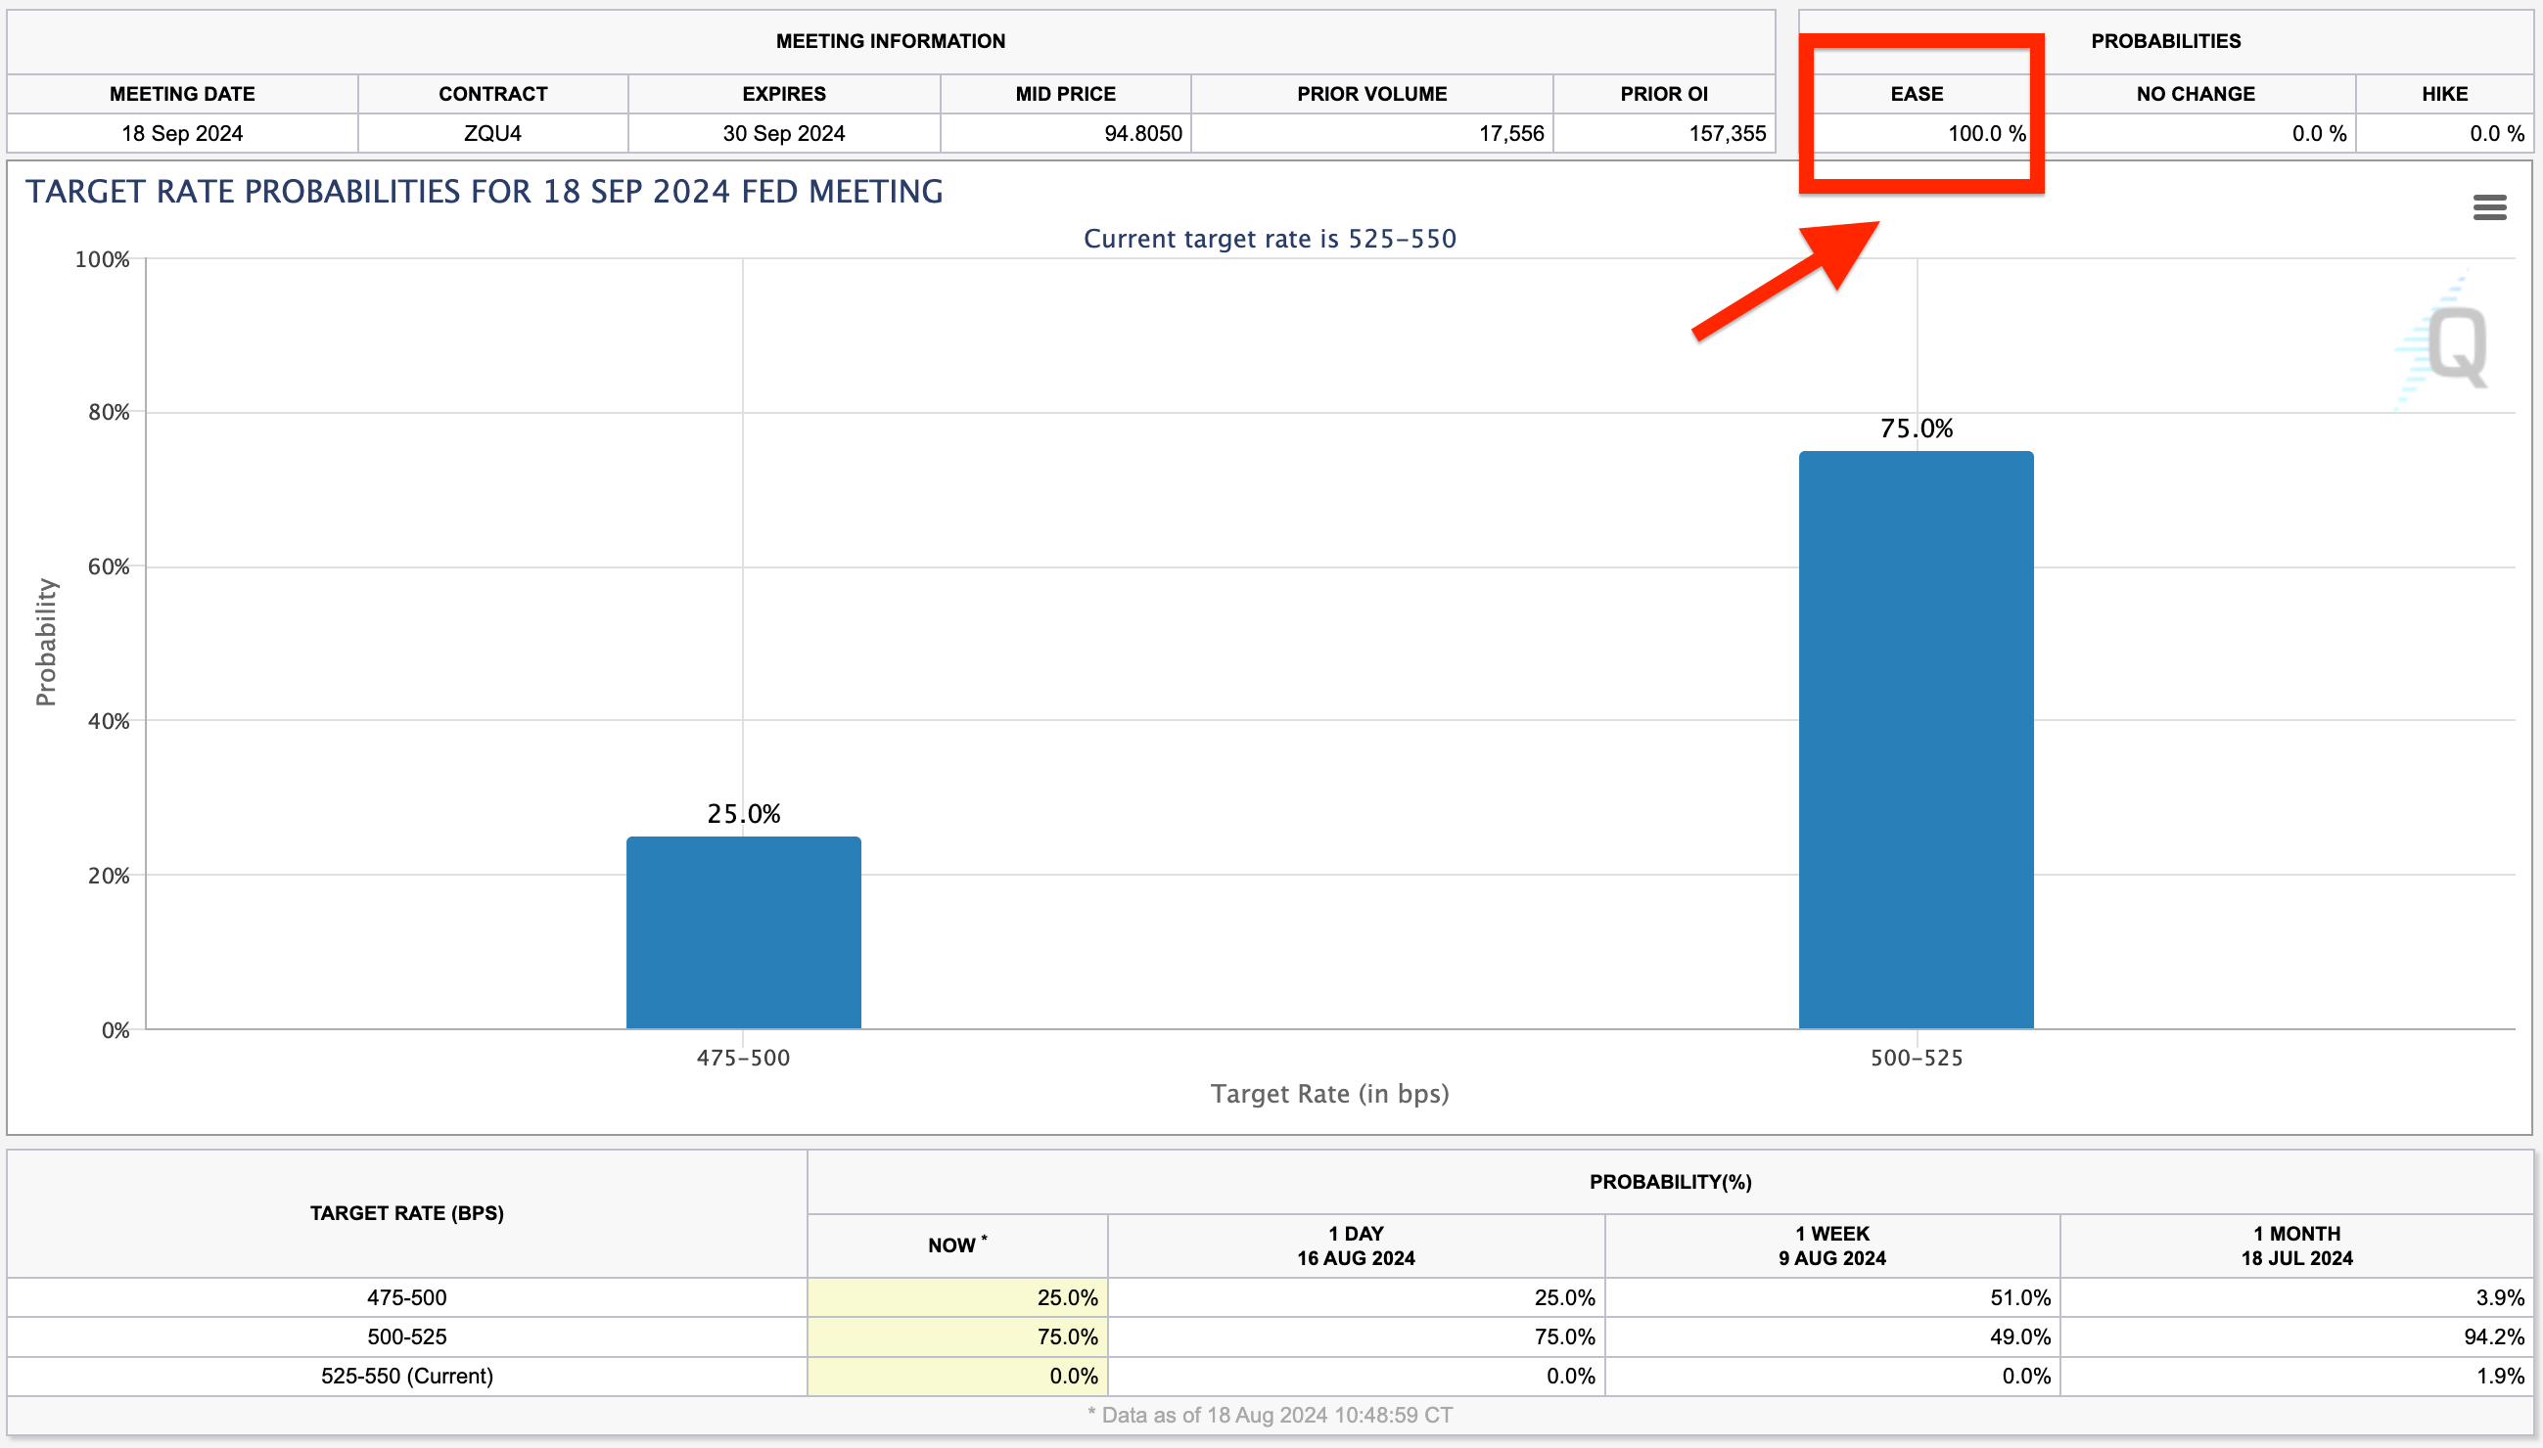Screen dimensions: 2543x1448
Task: Click the HIKE column header
Action: tap(2443, 94)
